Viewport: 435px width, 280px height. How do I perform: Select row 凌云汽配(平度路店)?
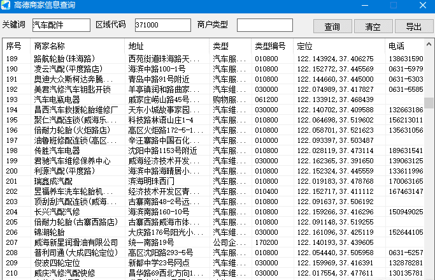[x=213, y=69]
